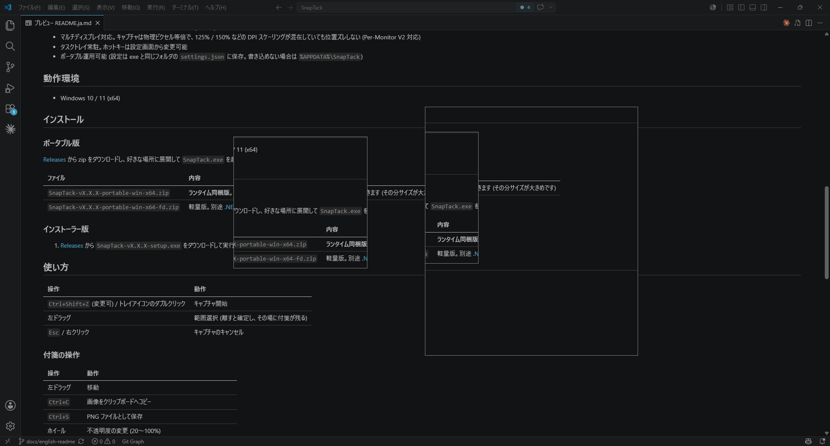830x446 pixels.
Task: Click the Windows 10 / 11 (x64) bullet
Action: [x=90, y=98]
